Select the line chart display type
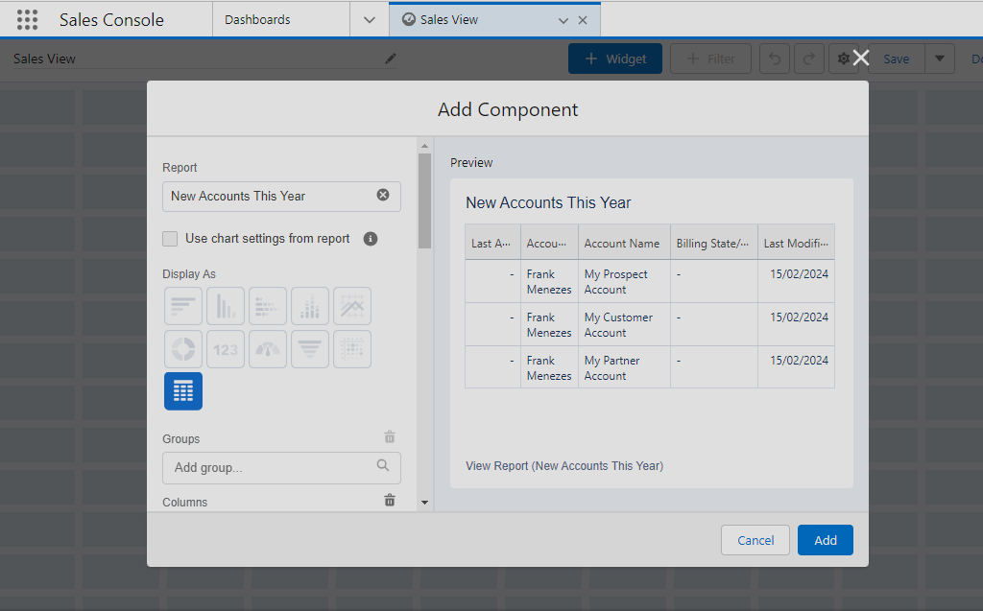Viewport: 983px width, 611px height. pyautogui.click(x=352, y=306)
